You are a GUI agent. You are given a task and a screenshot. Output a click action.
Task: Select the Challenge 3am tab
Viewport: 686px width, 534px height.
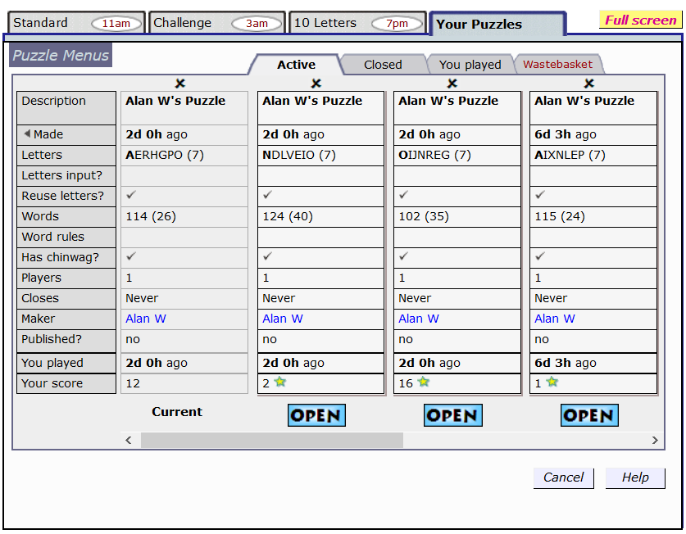click(x=217, y=23)
